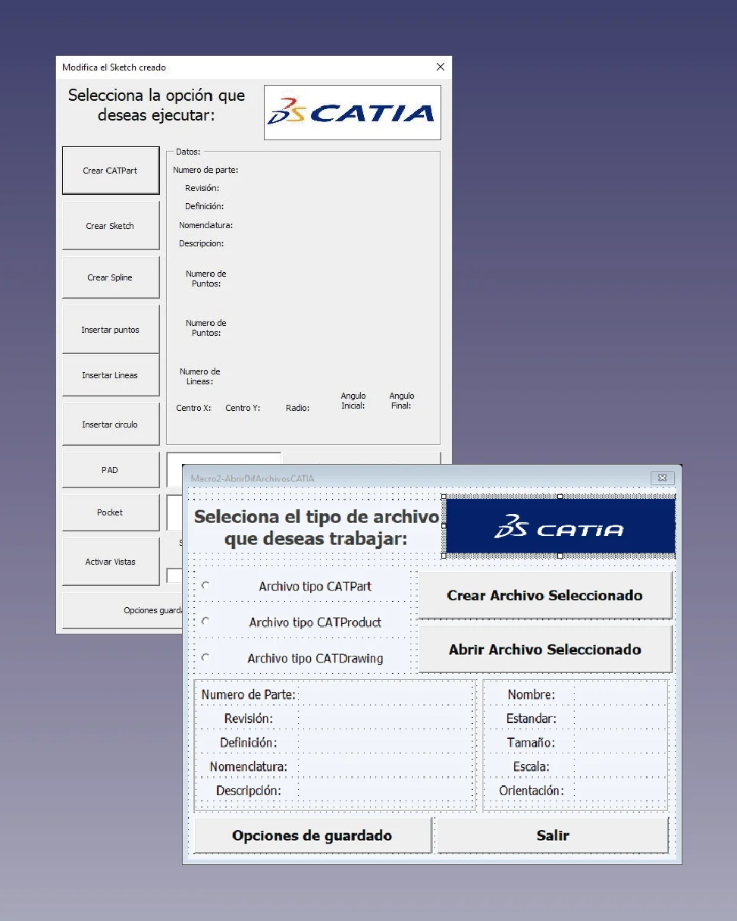737x921 pixels.
Task: Click the 'Escala:' label
Action: click(x=532, y=766)
